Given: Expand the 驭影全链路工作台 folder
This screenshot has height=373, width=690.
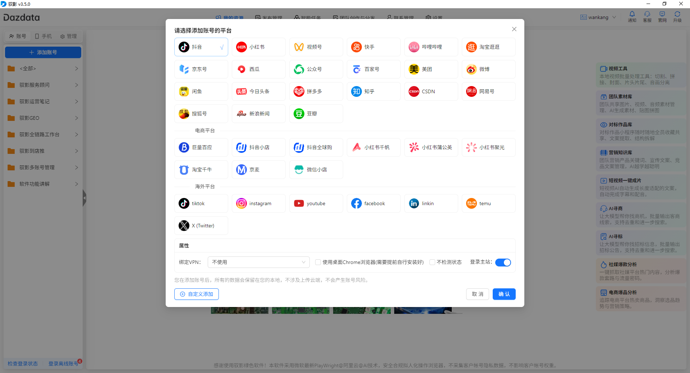Looking at the screenshot, I should (43, 134).
